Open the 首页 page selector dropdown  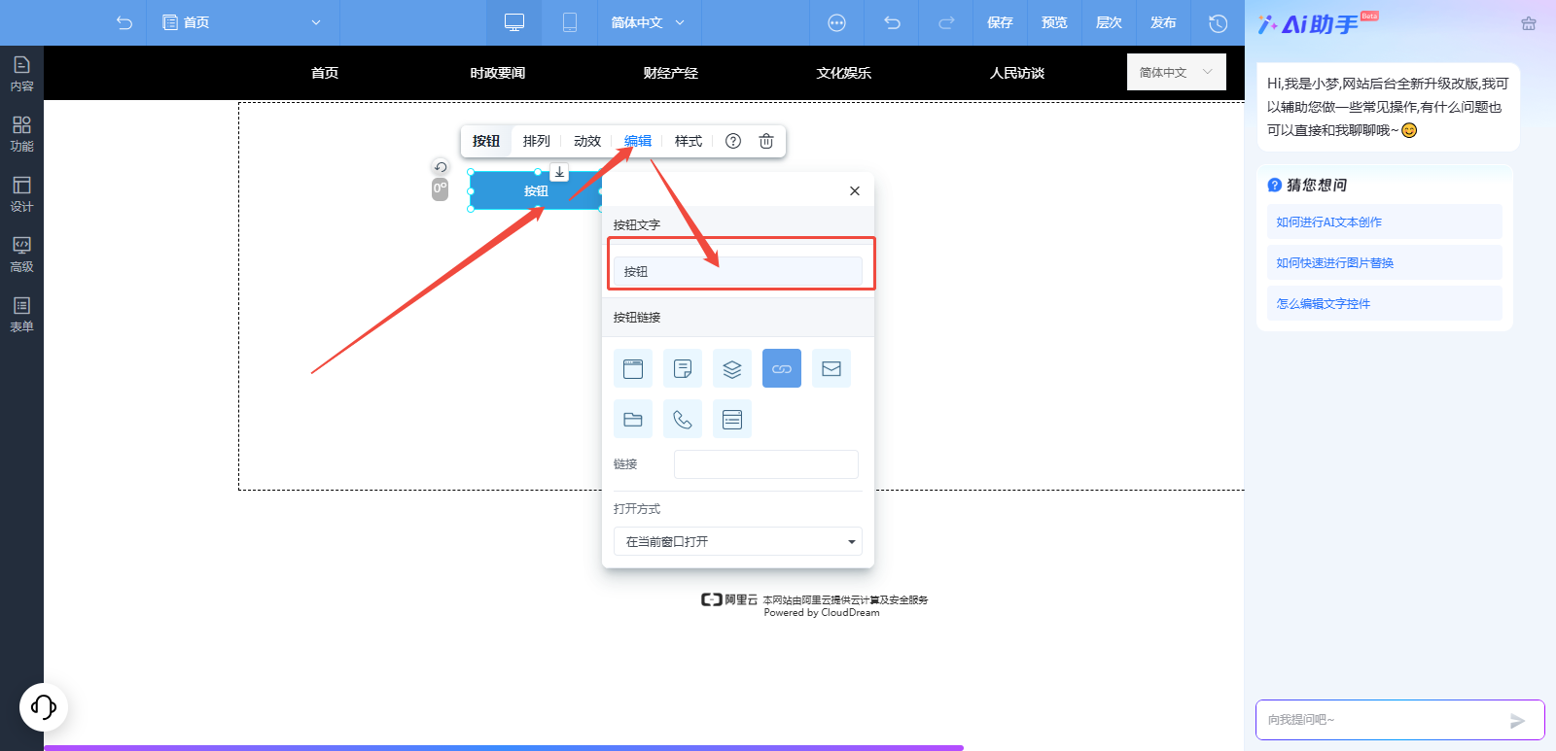(242, 22)
